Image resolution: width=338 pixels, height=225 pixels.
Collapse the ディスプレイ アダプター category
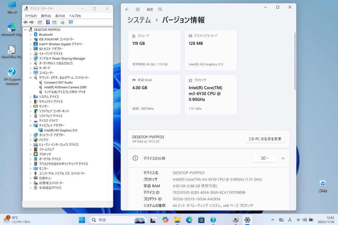tap(30, 125)
